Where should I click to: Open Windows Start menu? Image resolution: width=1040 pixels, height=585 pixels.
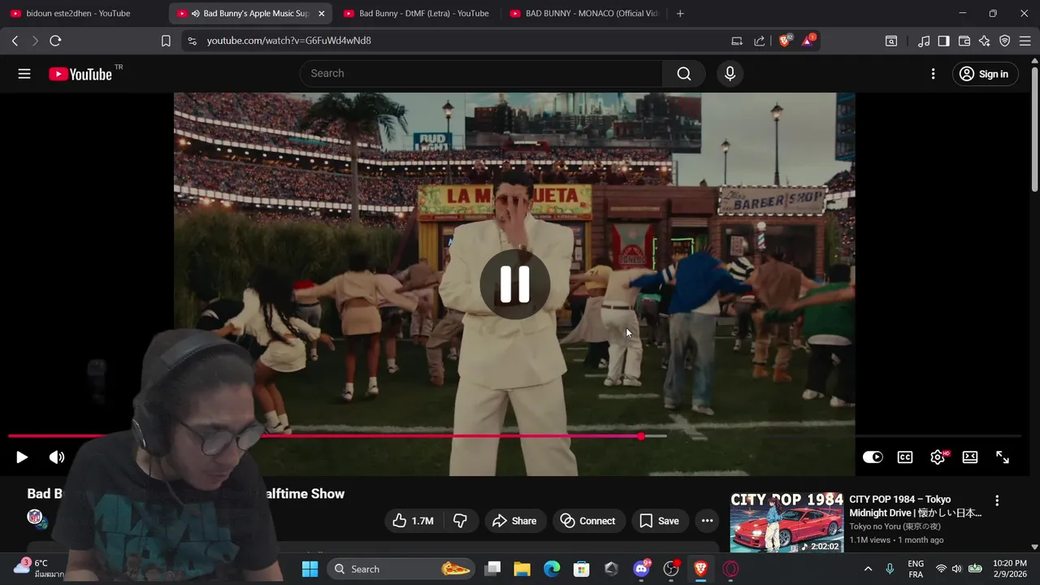coord(310,569)
